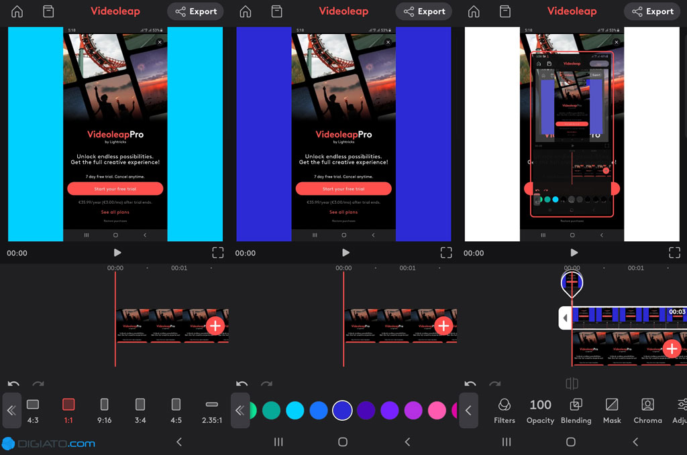
Task: Tap the red plus button in the right timeline
Action: point(672,348)
